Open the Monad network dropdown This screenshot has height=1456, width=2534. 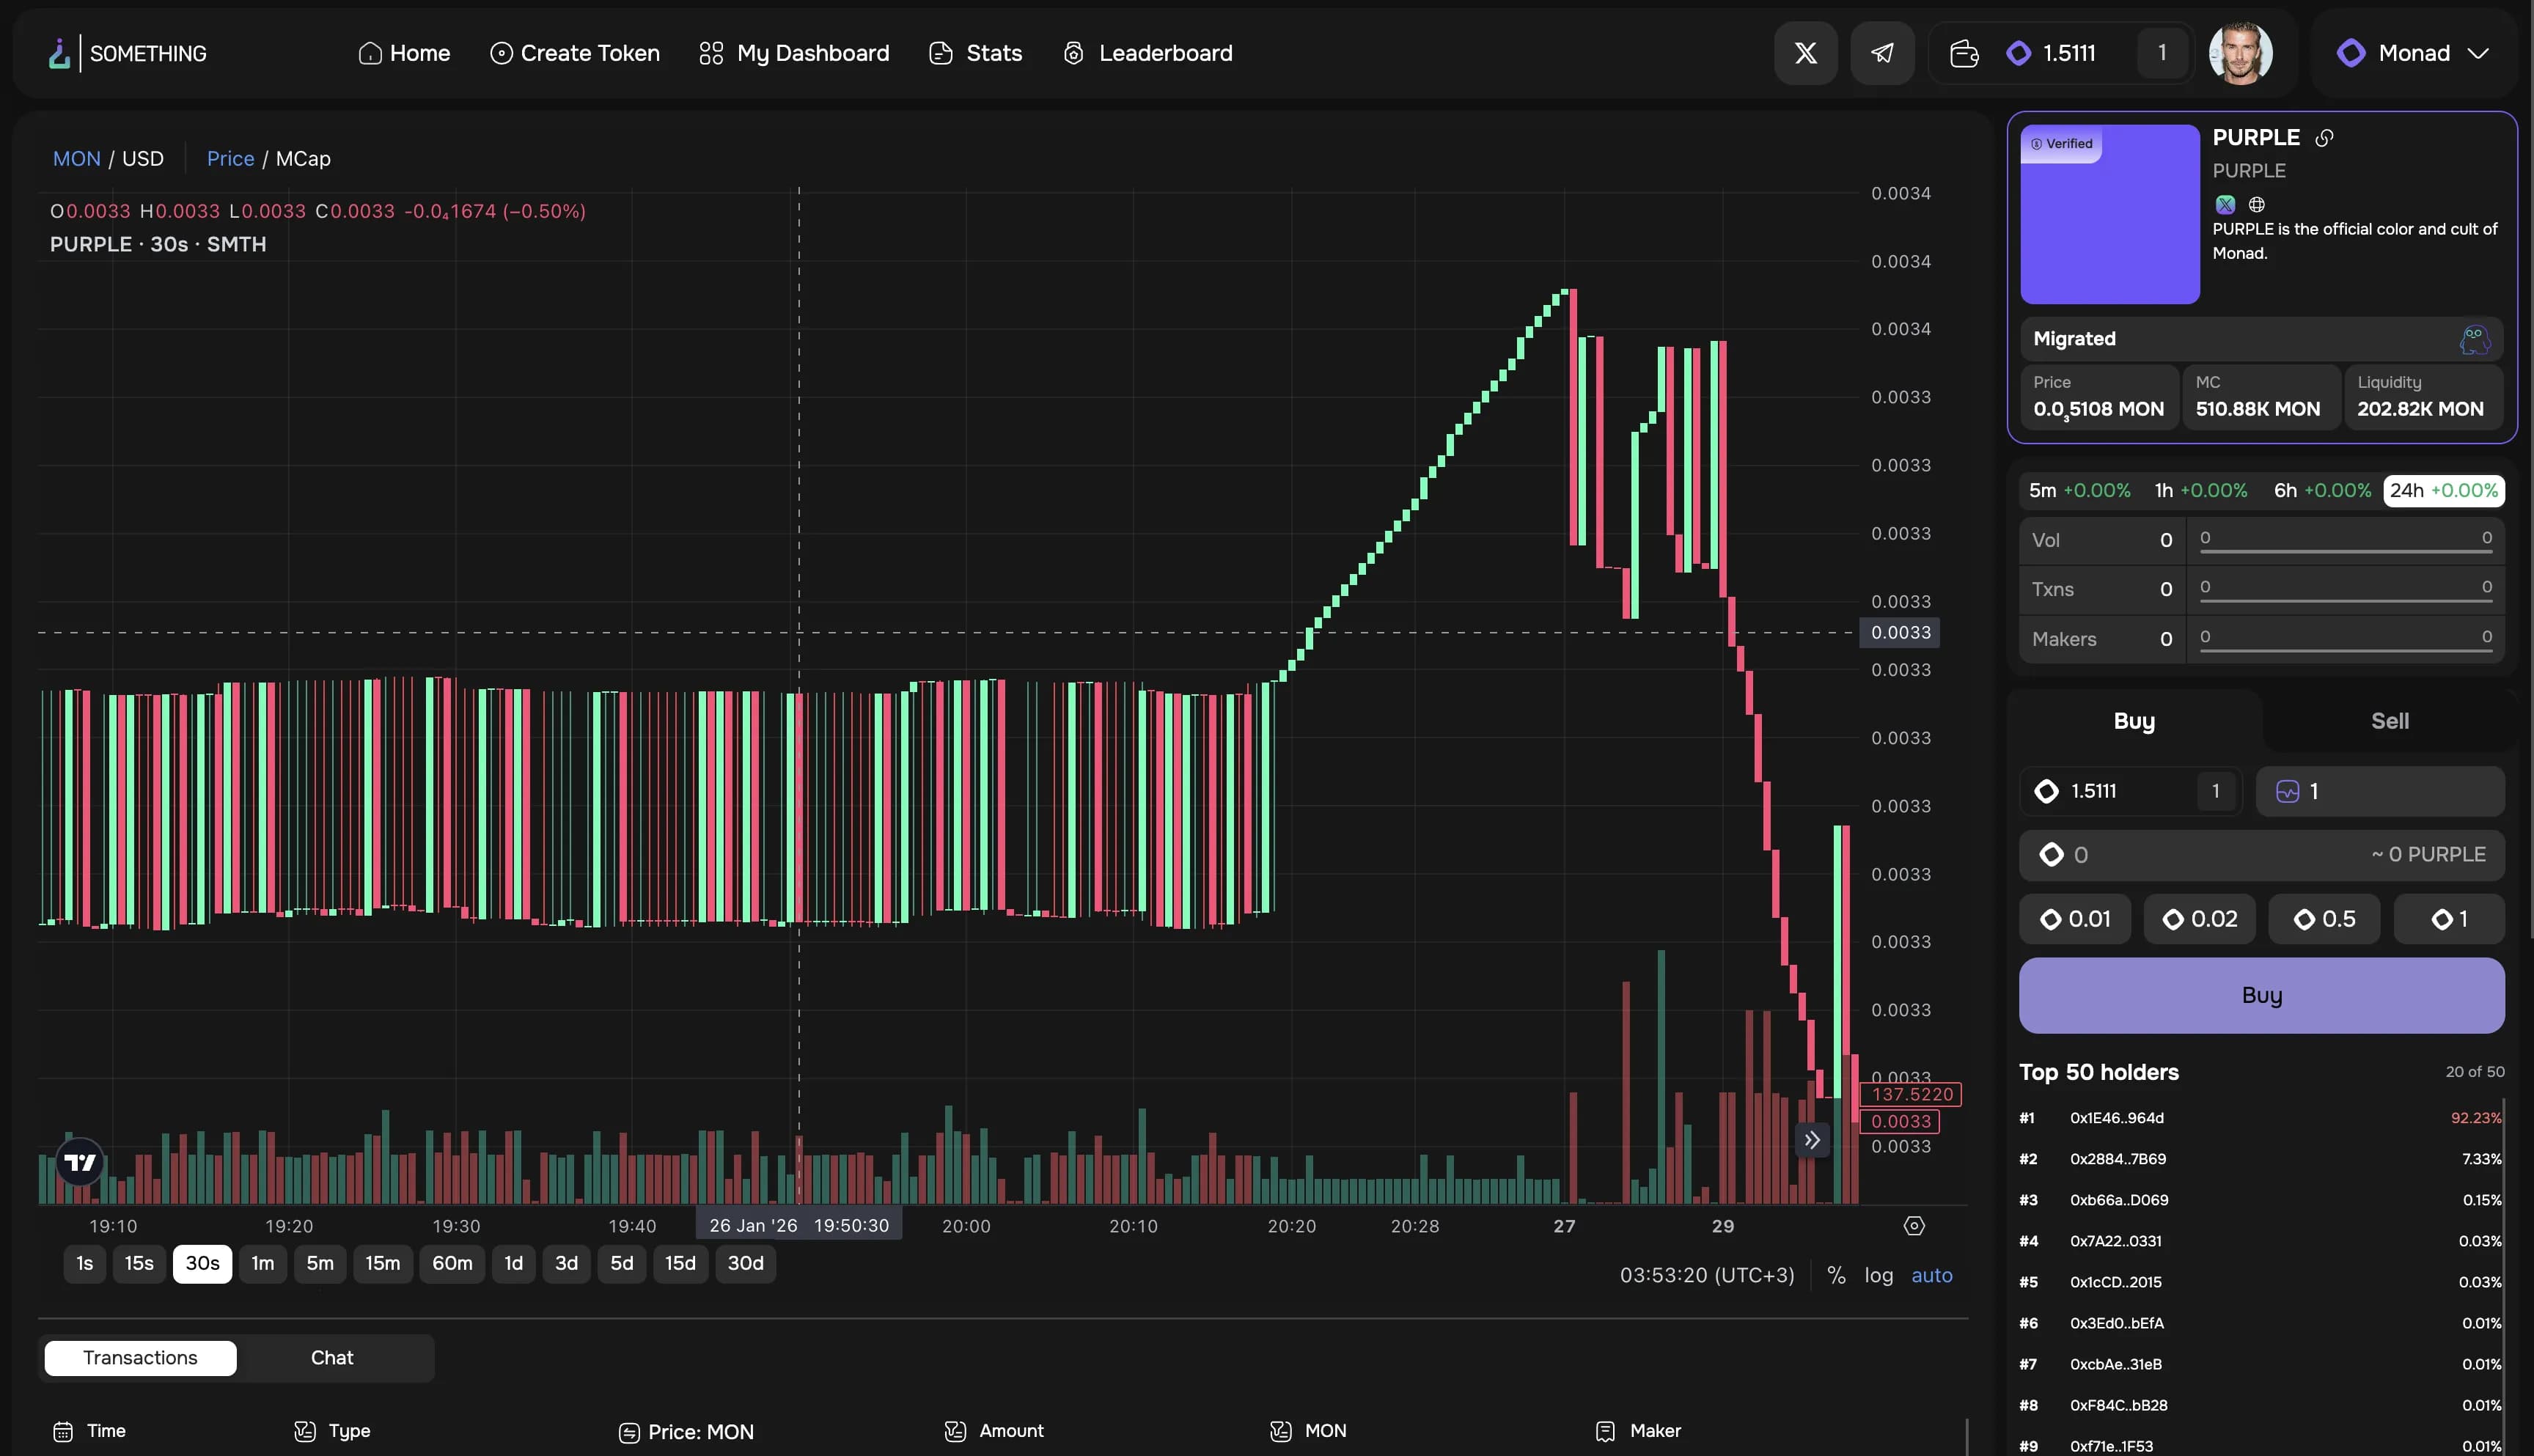click(x=2414, y=52)
